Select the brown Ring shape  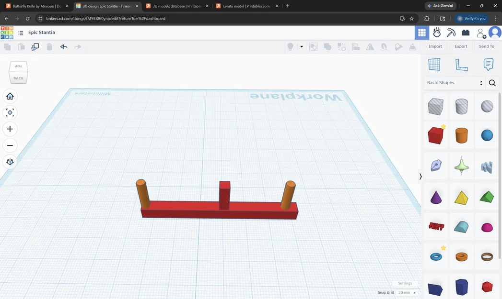pyautogui.click(x=487, y=256)
